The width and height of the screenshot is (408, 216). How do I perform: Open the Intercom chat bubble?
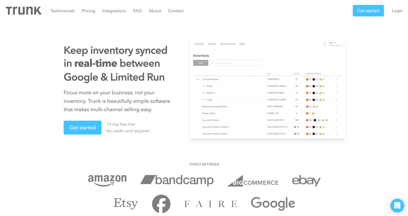[x=397, y=206]
